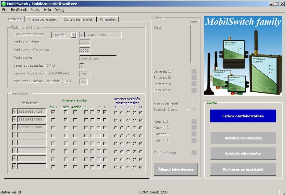Click the plus prefix box before 36306494425
Image resolution: width=286 pixels, height=195 pixels.
click(x=14, y=112)
